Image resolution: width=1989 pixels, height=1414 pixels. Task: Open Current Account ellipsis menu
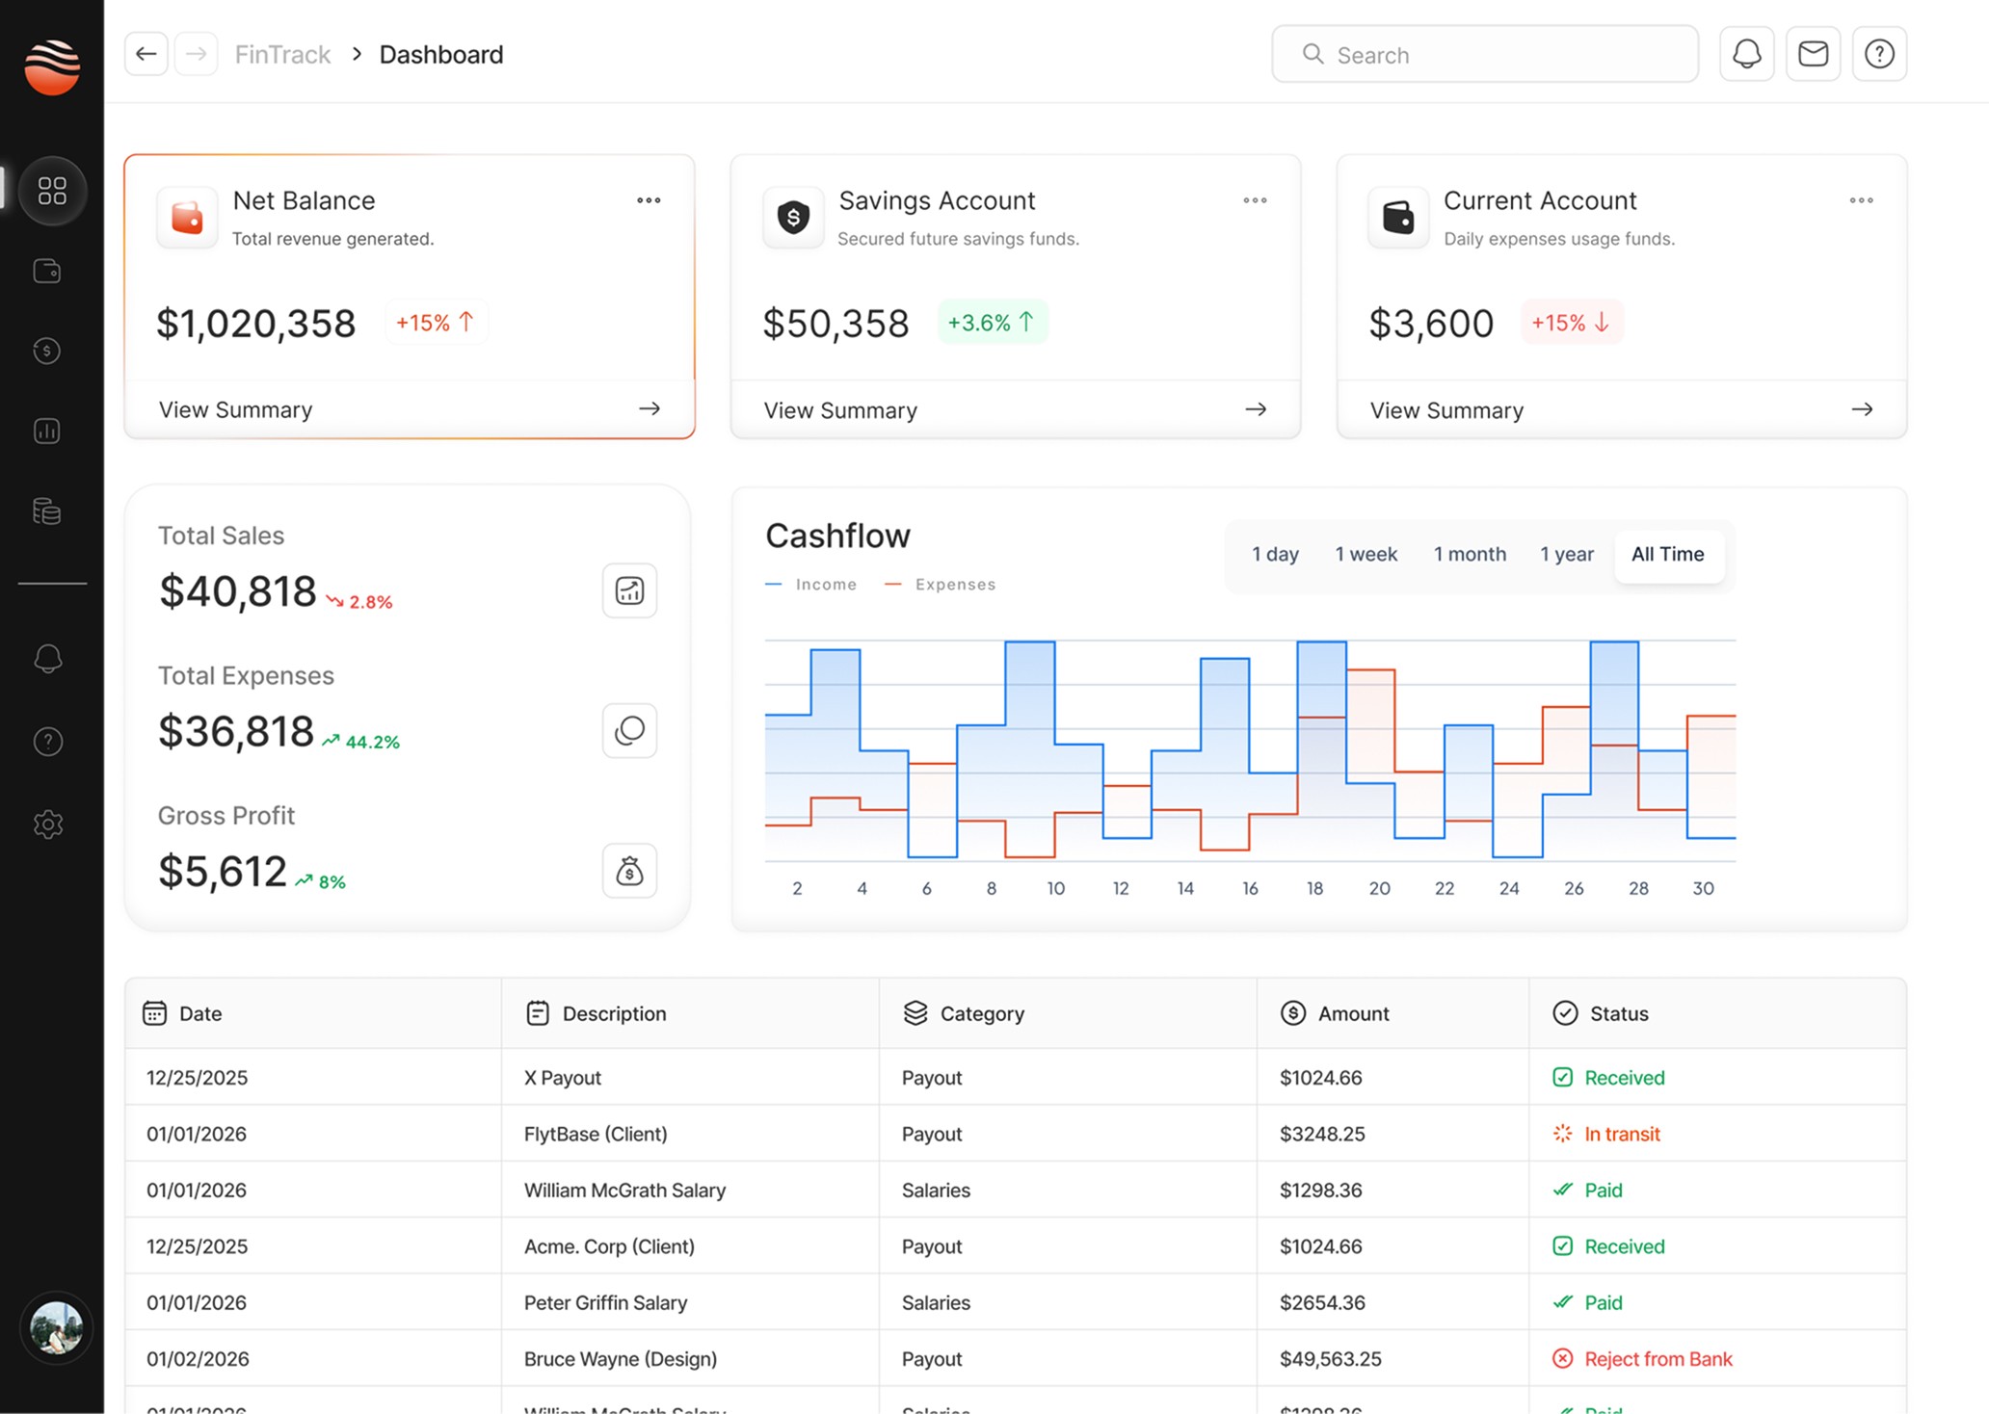(x=1861, y=200)
